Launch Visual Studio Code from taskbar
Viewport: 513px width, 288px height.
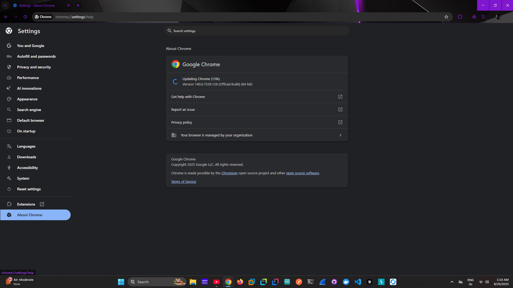(358, 282)
